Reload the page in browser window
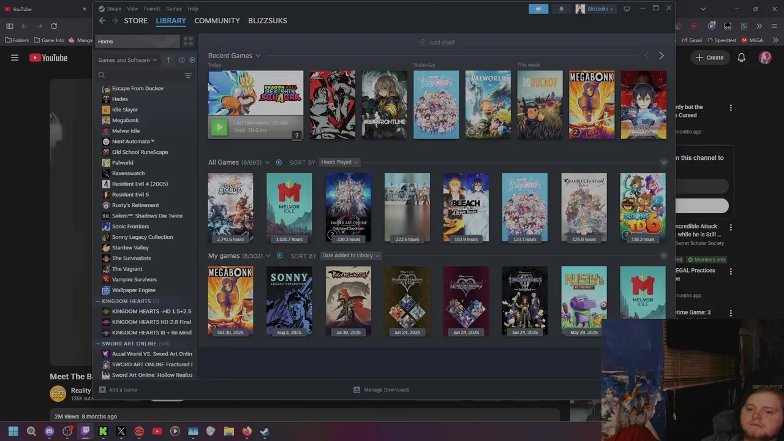Image resolution: width=784 pixels, height=441 pixels. coord(54,26)
